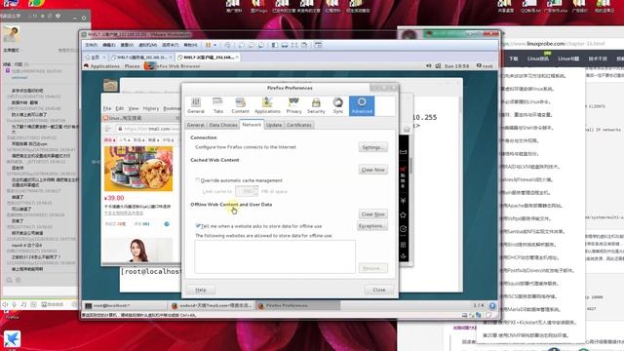Open the Security preferences pane icon
This screenshot has width=624, height=351.
click(x=316, y=106)
